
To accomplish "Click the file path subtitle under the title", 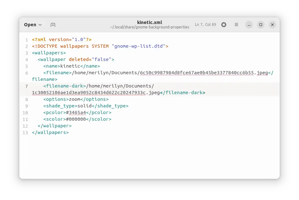I will pos(149,27).
